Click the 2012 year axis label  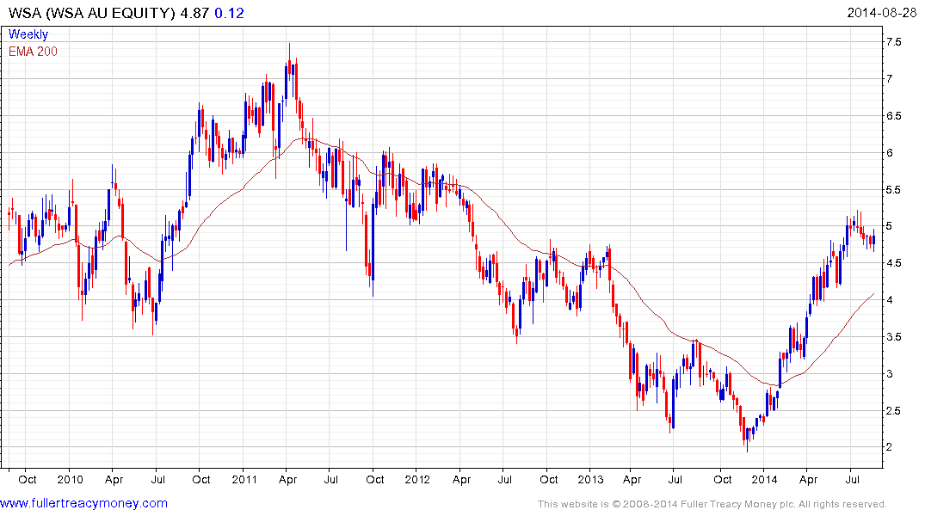point(417,479)
